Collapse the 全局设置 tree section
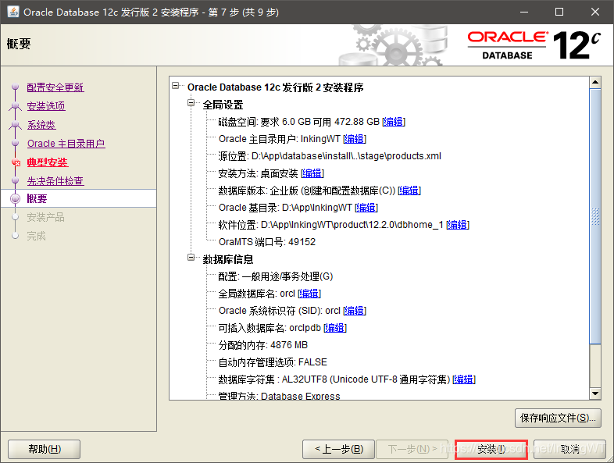 [x=191, y=103]
